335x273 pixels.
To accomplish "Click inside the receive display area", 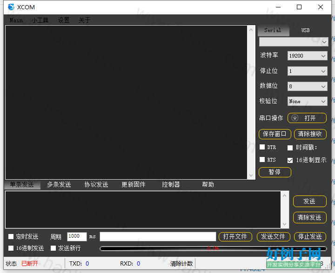I will tap(126, 103).
